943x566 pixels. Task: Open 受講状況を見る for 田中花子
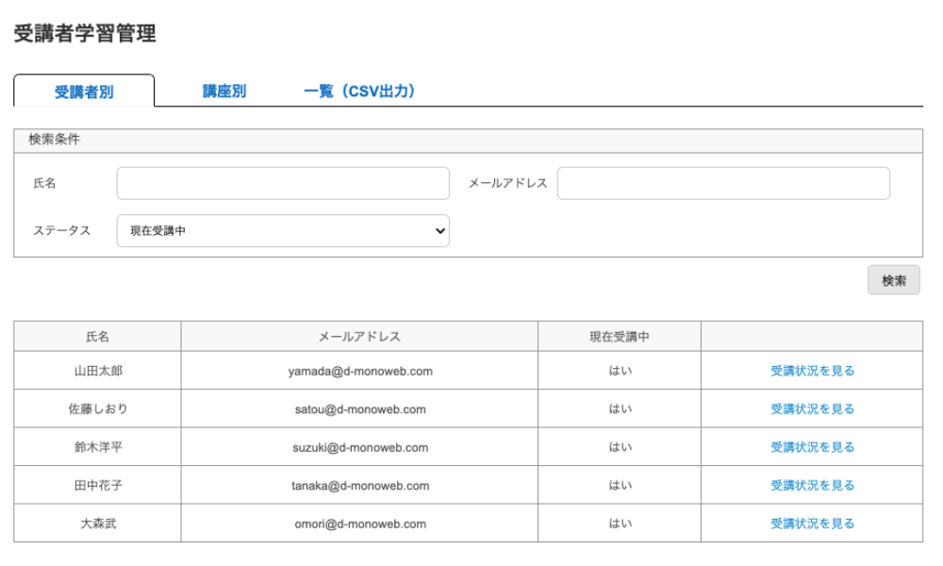[x=812, y=486]
